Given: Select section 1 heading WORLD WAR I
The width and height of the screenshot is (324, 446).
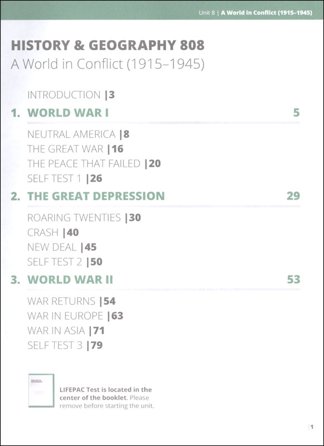Looking at the screenshot, I should [x=68, y=113].
